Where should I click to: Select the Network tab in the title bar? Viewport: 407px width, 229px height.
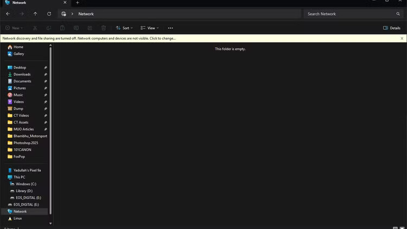(33, 3)
